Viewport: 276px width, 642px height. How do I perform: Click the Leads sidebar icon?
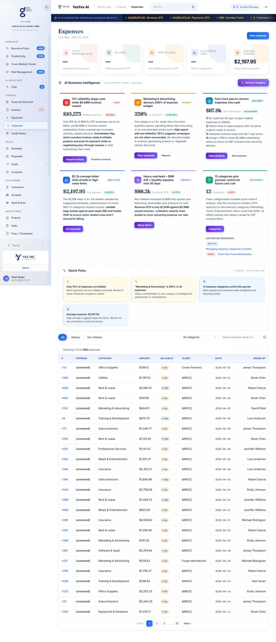(x=7, y=164)
